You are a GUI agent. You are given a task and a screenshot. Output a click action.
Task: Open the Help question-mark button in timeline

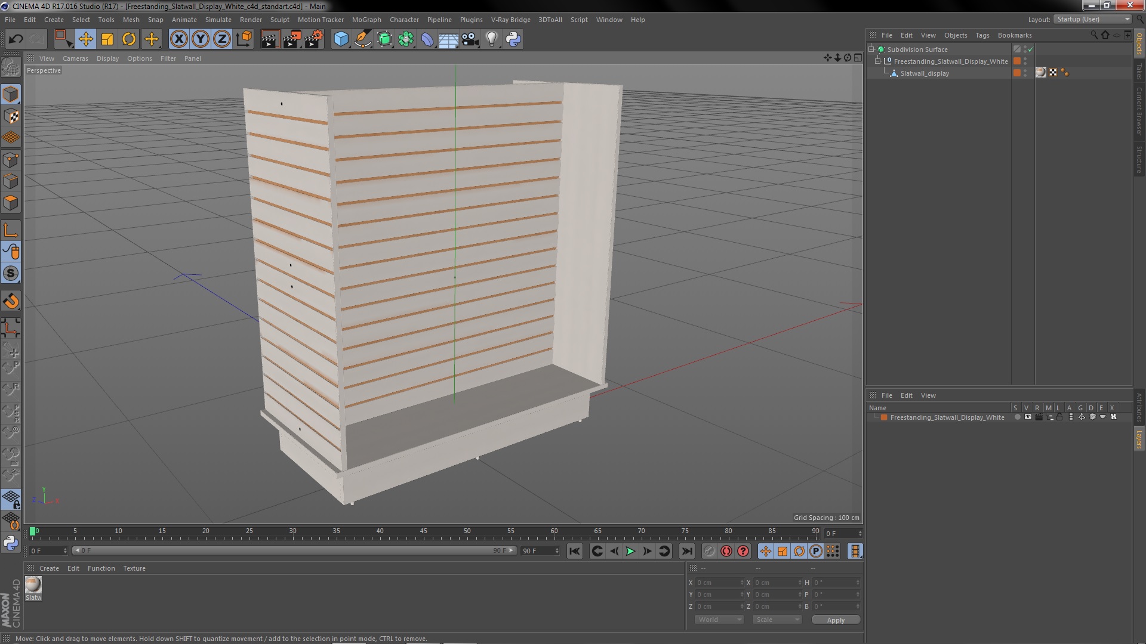click(743, 552)
